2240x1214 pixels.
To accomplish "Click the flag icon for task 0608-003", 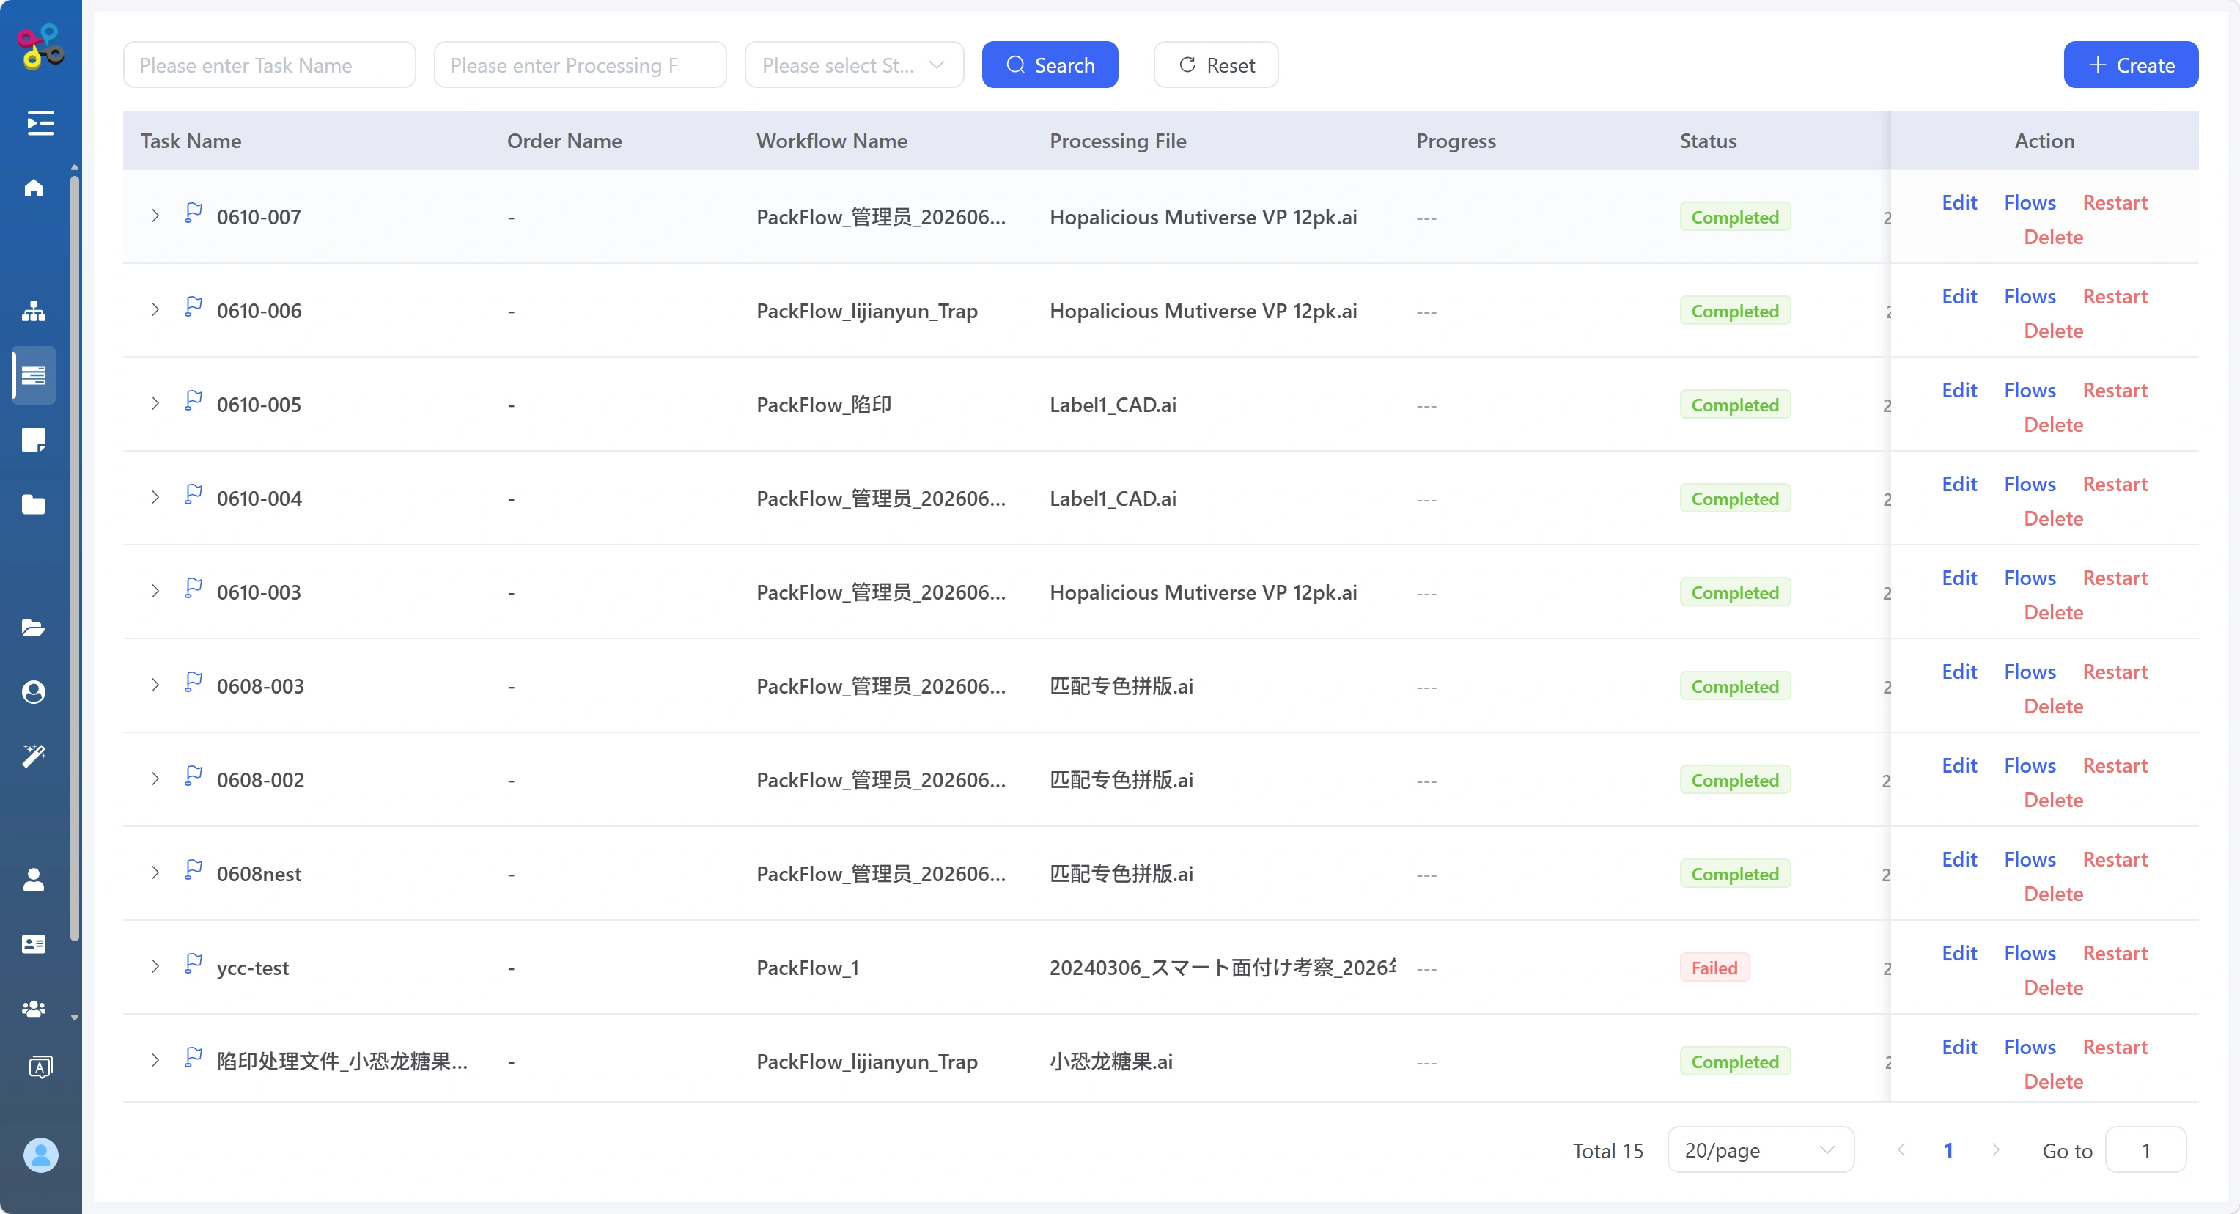I will coord(193,683).
